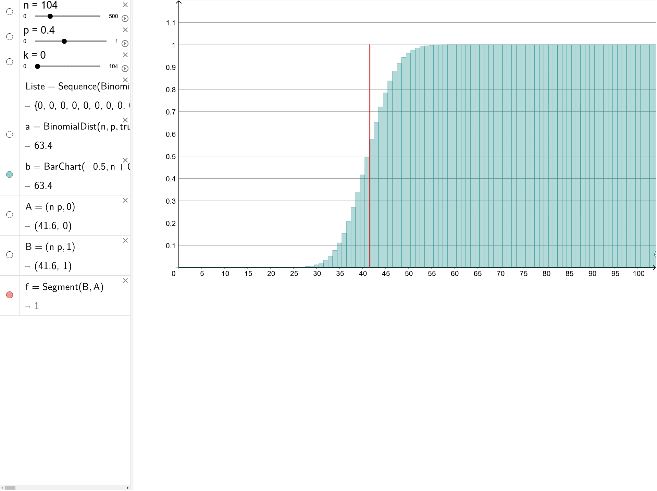Remove the p = 0.4 entry
This screenshot has width=657, height=491.
tap(125, 30)
